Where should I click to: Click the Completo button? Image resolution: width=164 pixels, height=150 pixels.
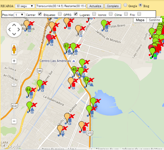tap(113, 6)
